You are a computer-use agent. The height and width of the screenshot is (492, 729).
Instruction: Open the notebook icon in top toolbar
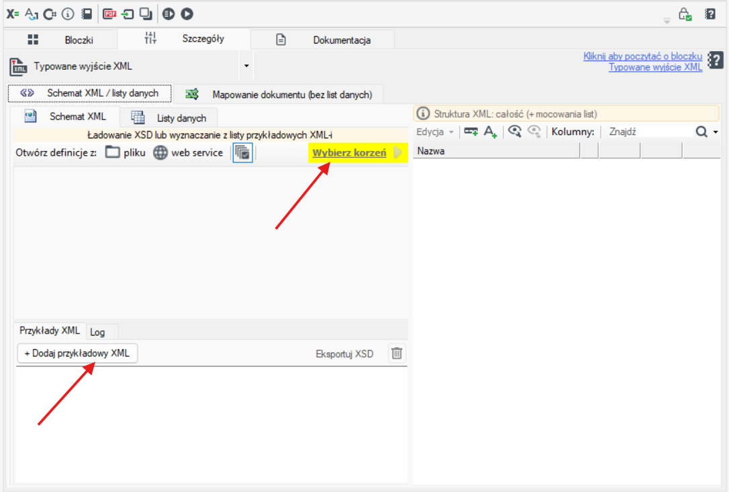[x=87, y=14]
